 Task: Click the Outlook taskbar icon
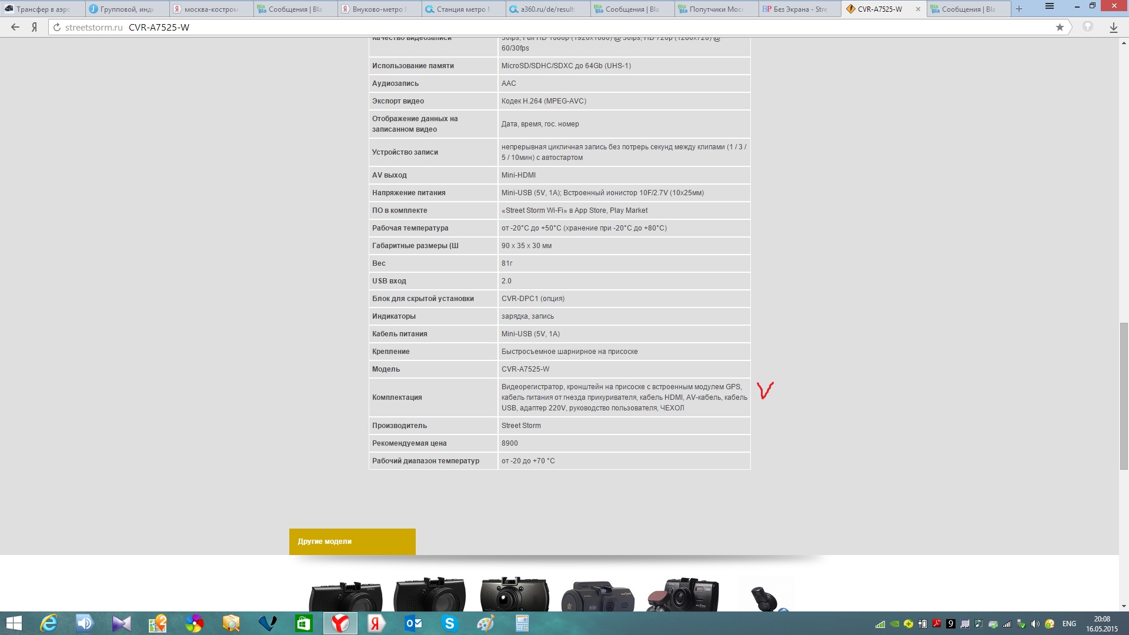[x=413, y=623]
